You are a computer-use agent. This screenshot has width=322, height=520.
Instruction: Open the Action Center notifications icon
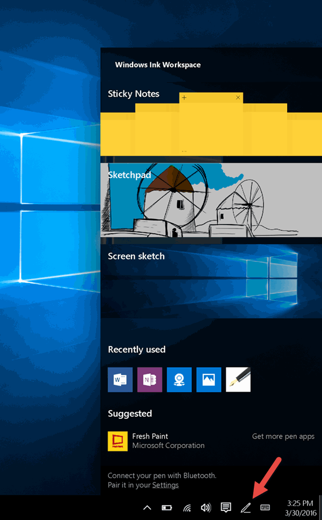226,508
